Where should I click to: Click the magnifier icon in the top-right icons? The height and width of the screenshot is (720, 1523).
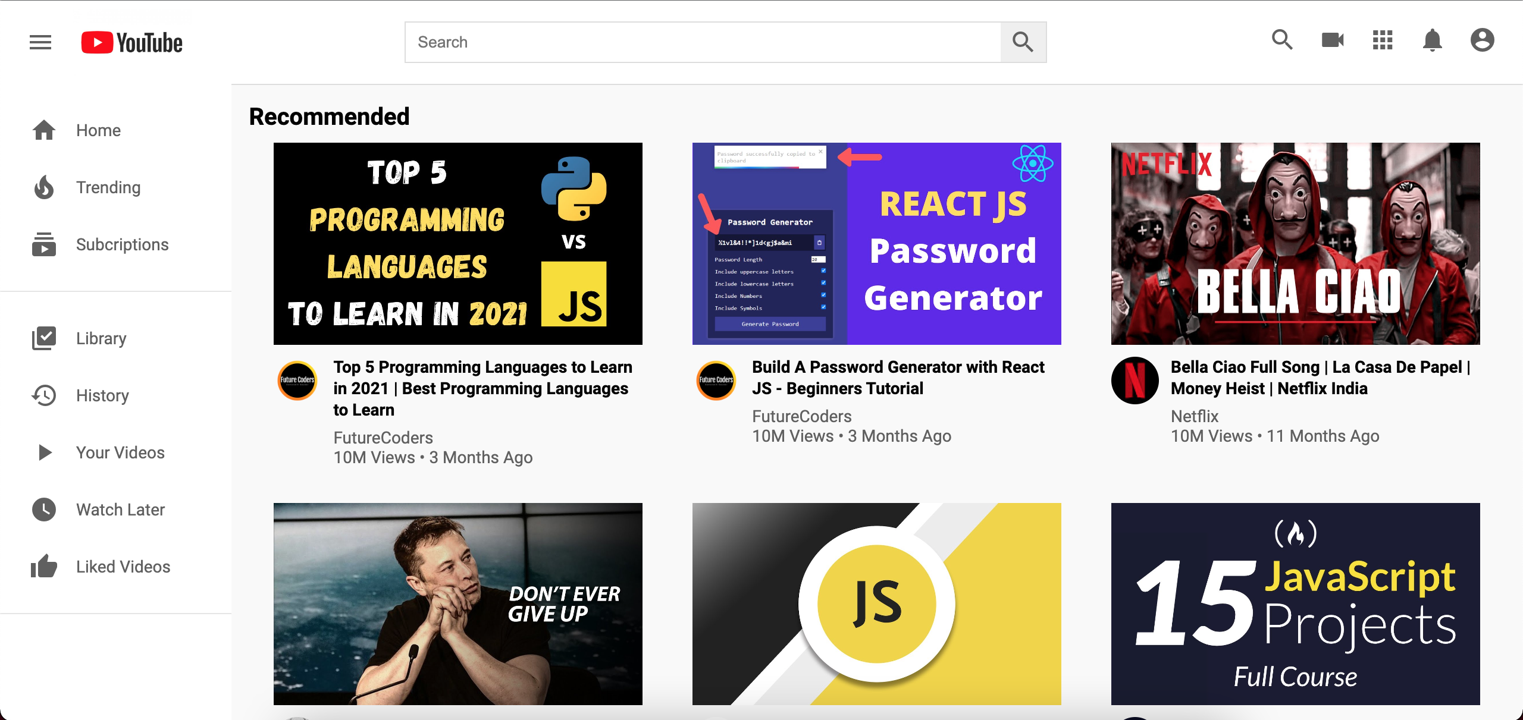[x=1283, y=40]
